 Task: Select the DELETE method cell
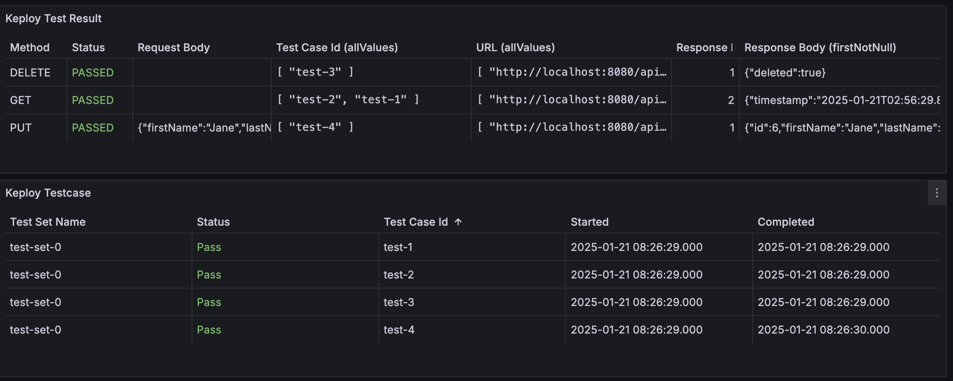pyautogui.click(x=30, y=73)
